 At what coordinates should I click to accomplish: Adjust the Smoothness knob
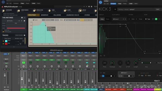click(x=19, y=11)
